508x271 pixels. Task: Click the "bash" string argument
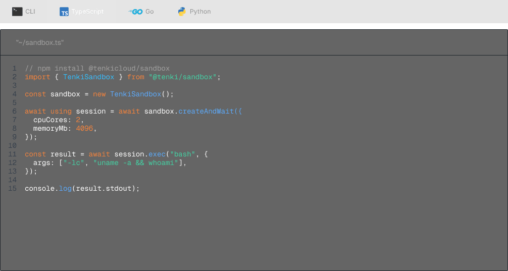pyautogui.click(x=182, y=154)
